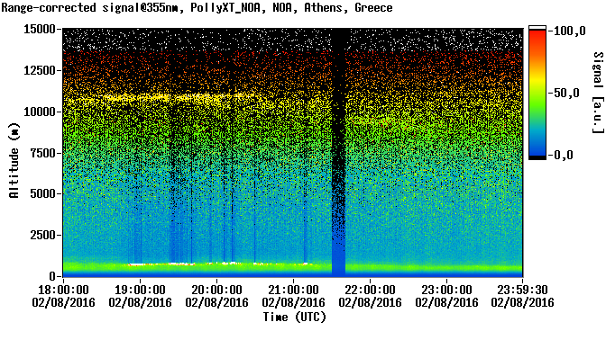Select the 22:00:00 time tick label

tap(370, 296)
